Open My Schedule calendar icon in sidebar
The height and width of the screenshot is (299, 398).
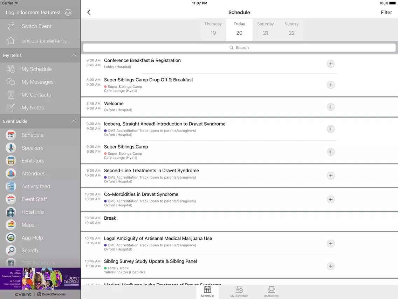[11, 69]
